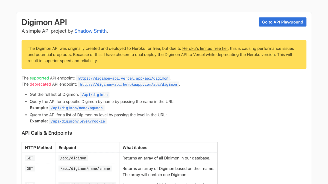The image size is (328, 184).
Task: Click 'Returns an array of Digimon based on their name' text
Action: pyautogui.click(x=168, y=168)
